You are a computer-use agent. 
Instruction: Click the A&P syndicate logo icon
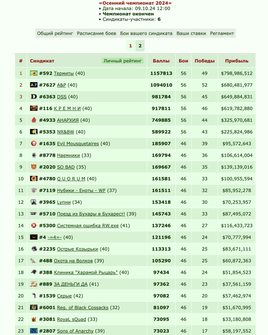tap(34, 85)
